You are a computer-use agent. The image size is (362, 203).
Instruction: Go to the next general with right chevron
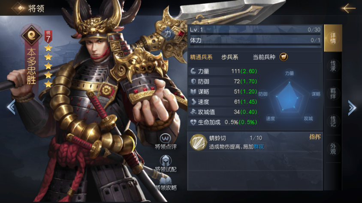(x=352, y=108)
